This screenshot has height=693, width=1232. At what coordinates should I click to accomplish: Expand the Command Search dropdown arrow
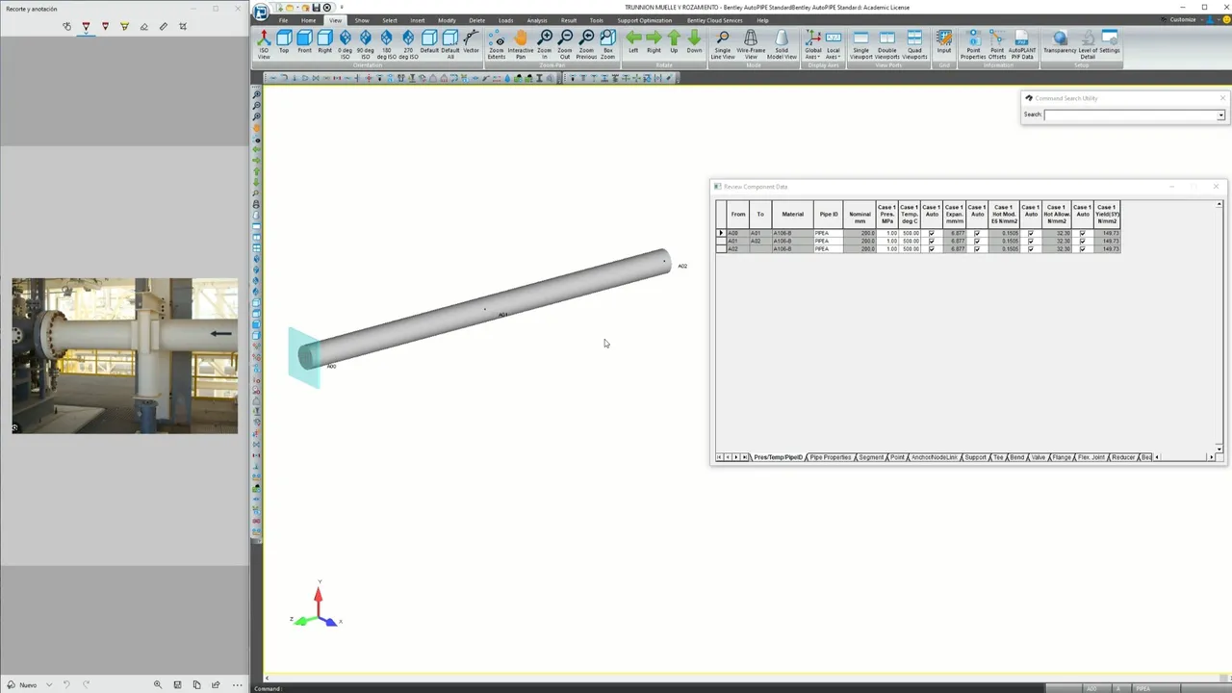coord(1221,115)
